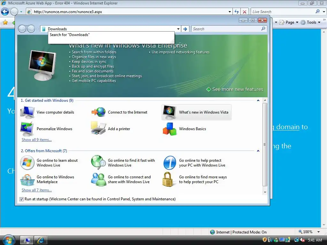
Task: Click connect and share people icon
Action: 98,179
